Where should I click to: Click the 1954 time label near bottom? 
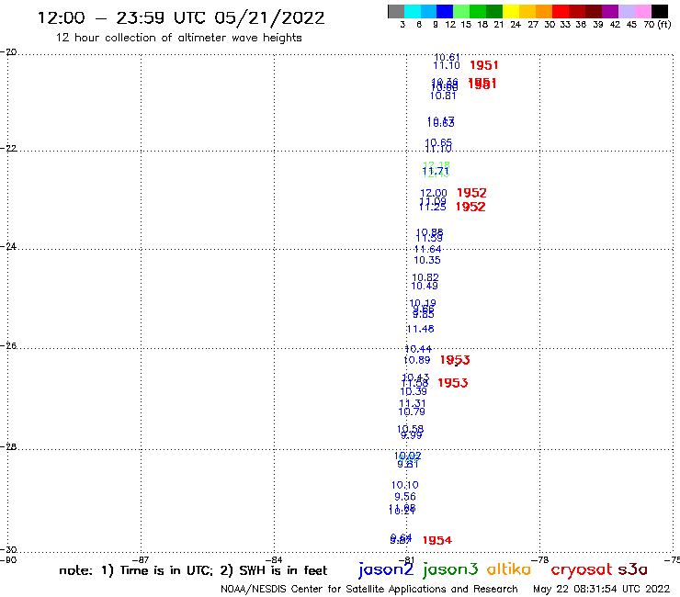[437, 540]
